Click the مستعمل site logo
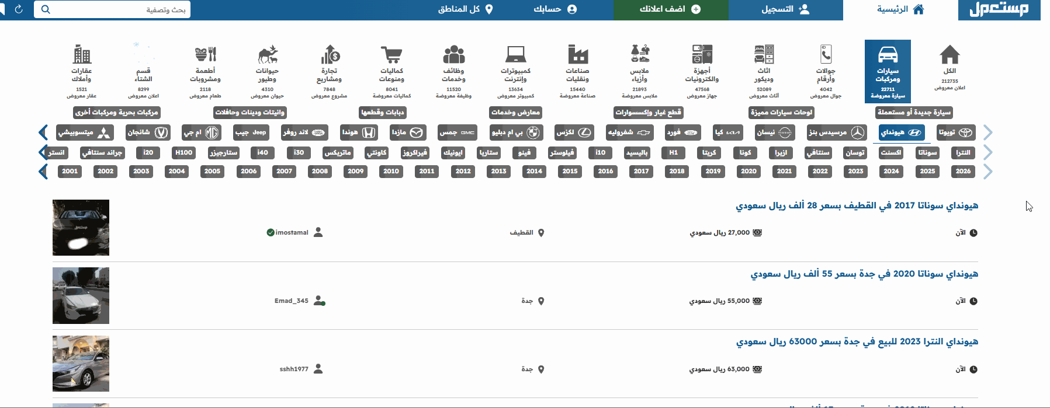The height and width of the screenshot is (408, 1050). point(999,10)
